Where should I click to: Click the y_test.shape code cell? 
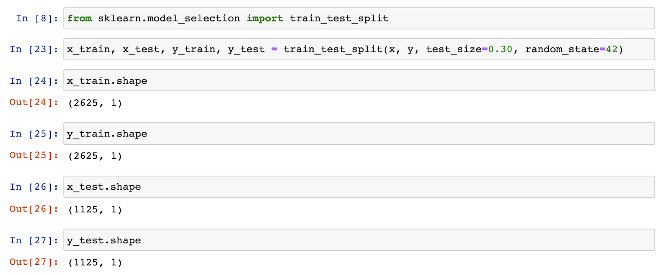click(359, 240)
